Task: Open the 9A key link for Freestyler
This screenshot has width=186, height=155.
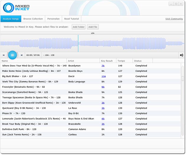Action: [103, 87]
